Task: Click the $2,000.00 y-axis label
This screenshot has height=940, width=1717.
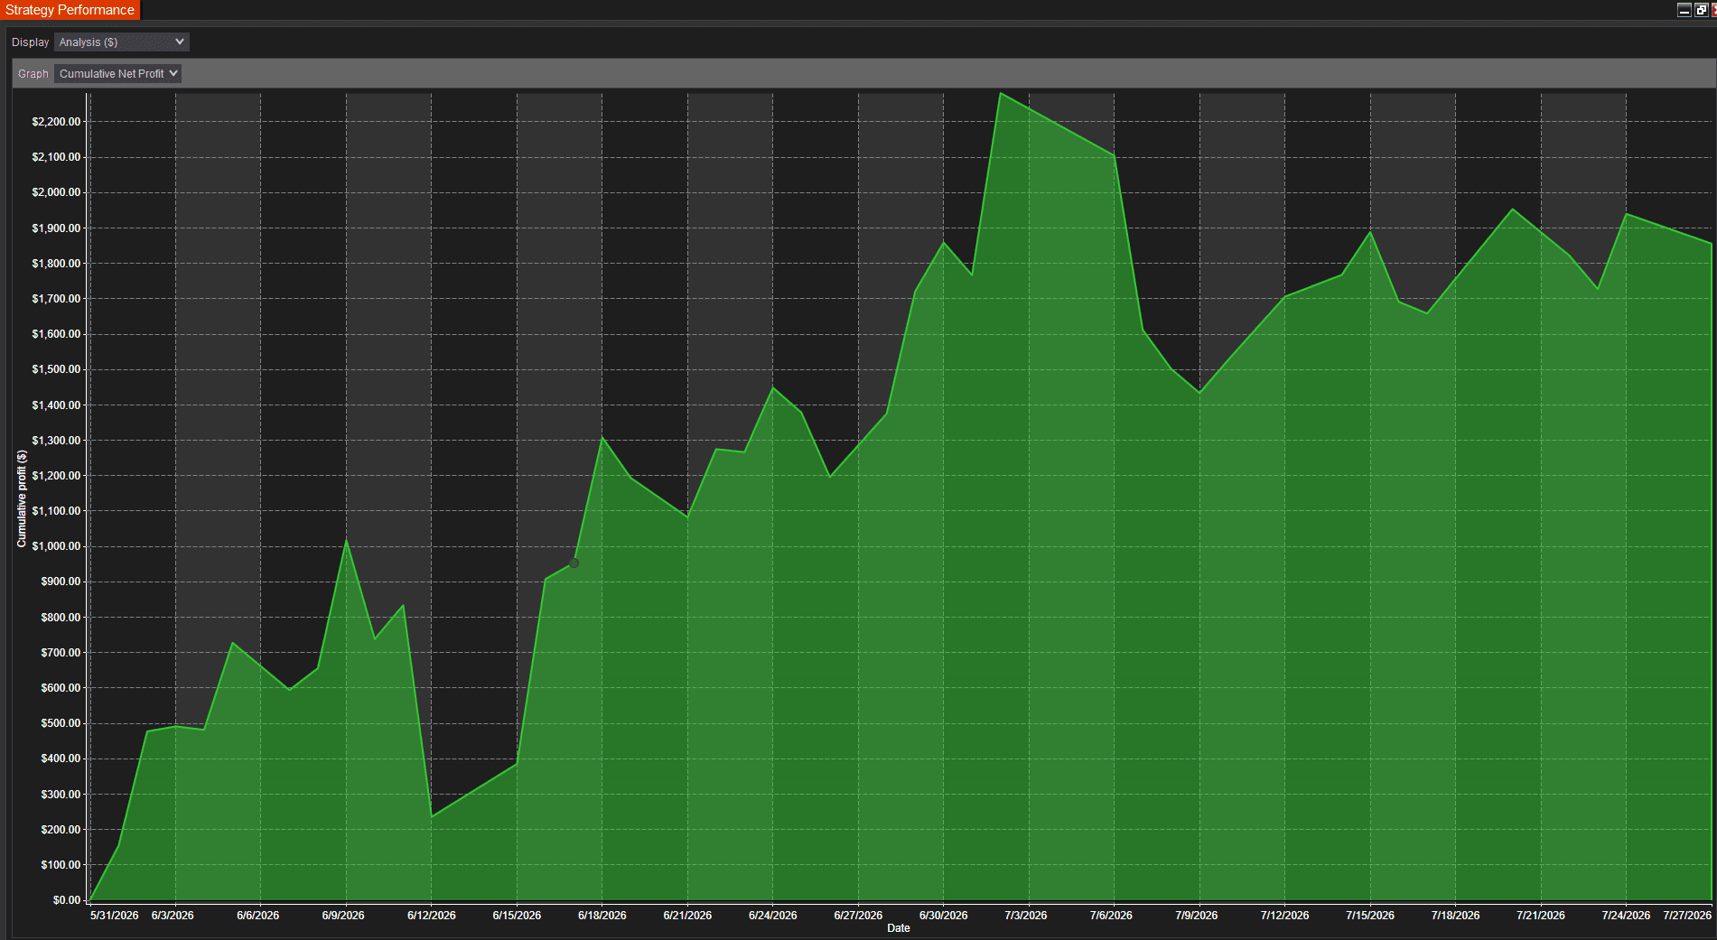Action: [x=56, y=192]
